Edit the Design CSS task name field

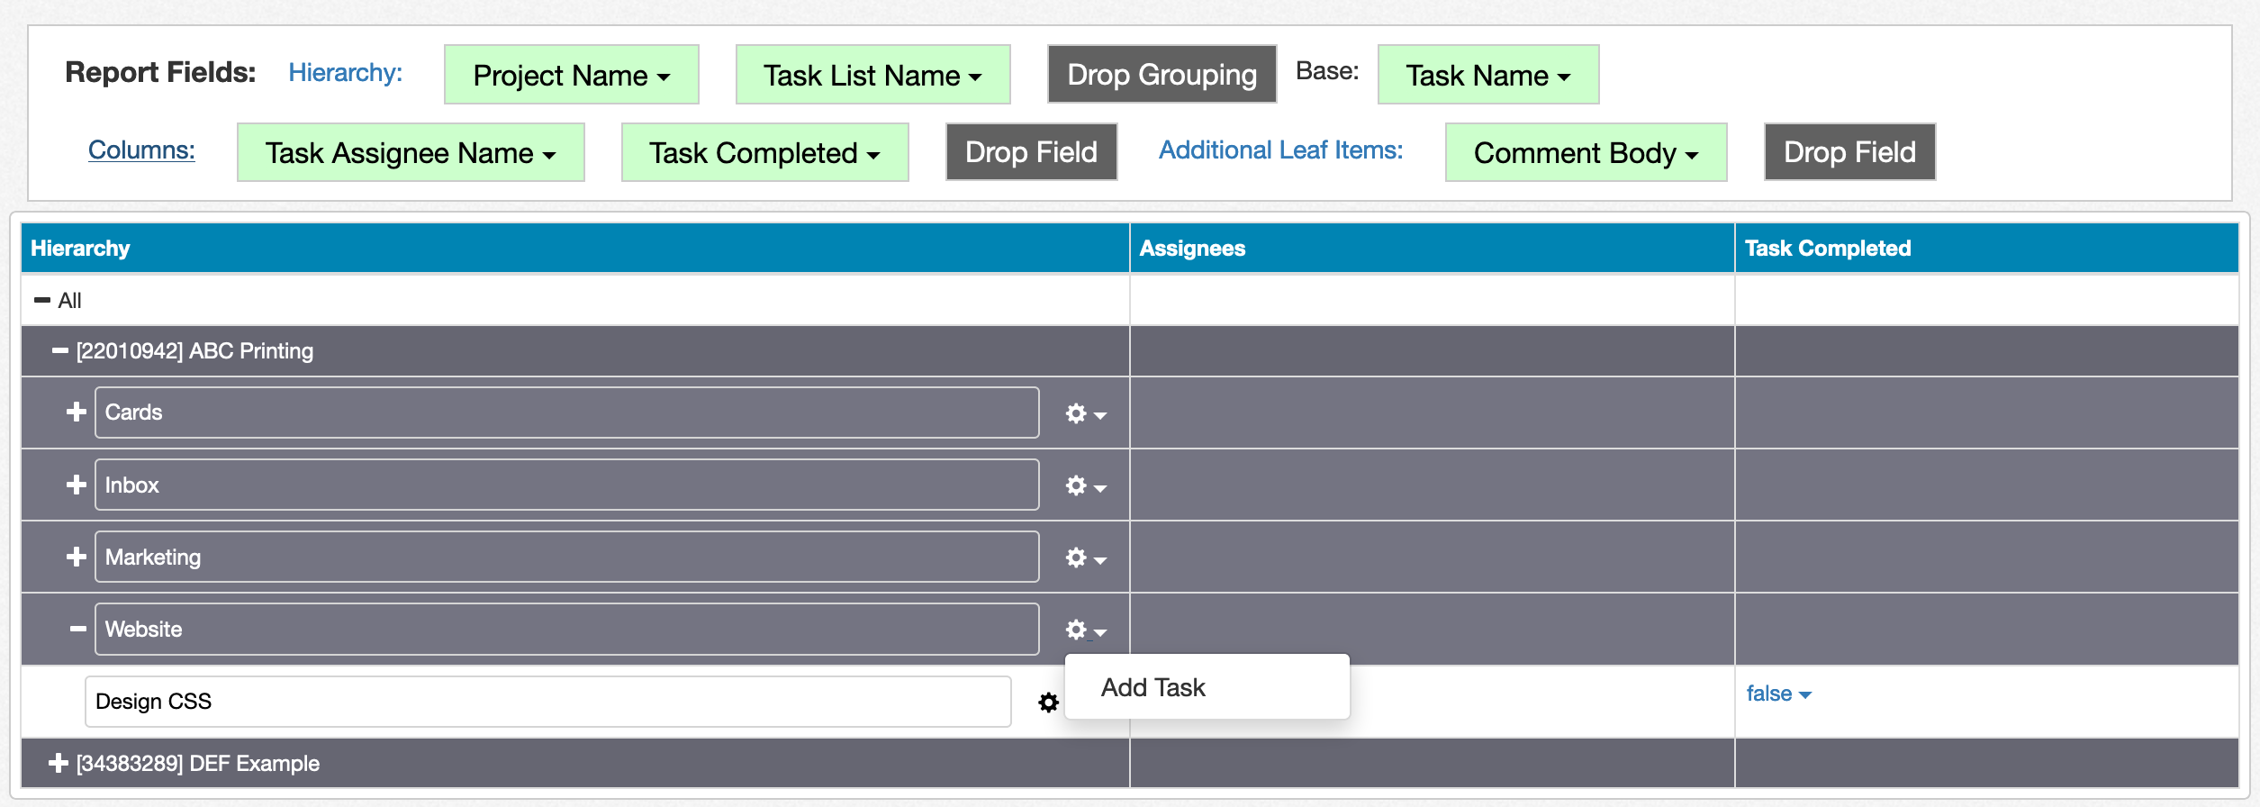click(x=547, y=702)
